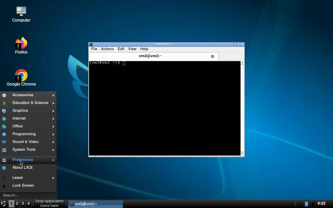Image resolution: width=333 pixels, height=208 pixels.
Task: Select Lock Screen in the menu
Action: point(28,186)
